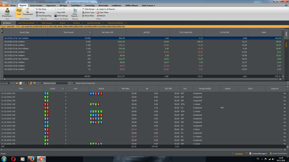This screenshot has width=289, height=162.
Task: Open the TableNinja 2 tab
Action: 76,5
